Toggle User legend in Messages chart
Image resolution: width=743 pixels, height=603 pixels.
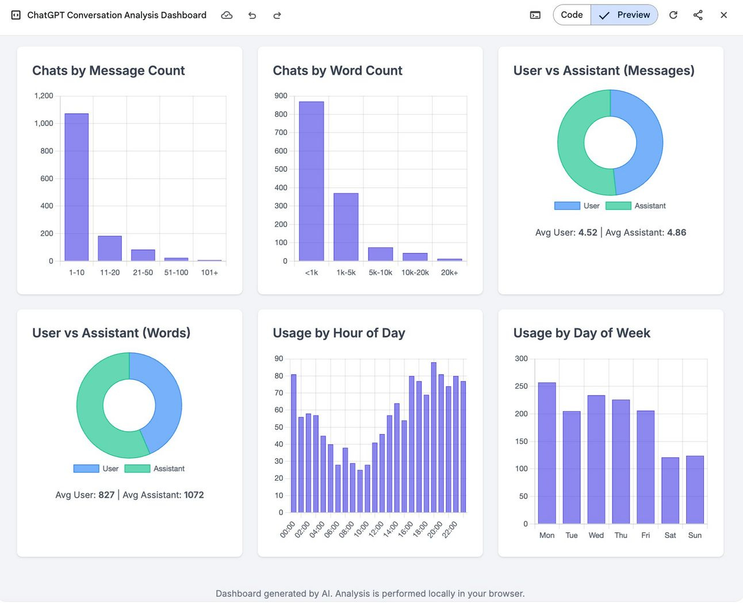click(x=577, y=206)
